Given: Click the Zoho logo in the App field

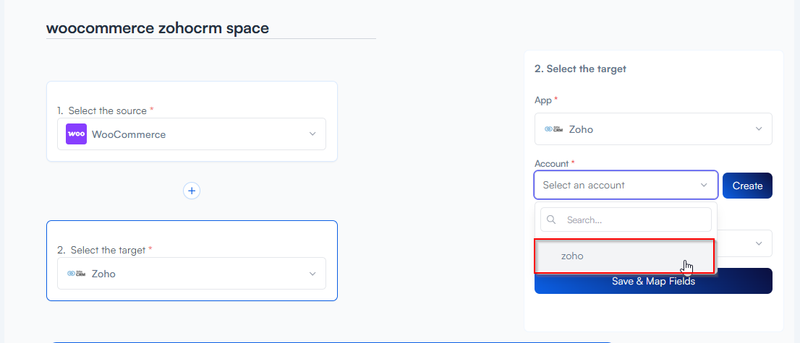Looking at the screenshot, I should [553, 129].
